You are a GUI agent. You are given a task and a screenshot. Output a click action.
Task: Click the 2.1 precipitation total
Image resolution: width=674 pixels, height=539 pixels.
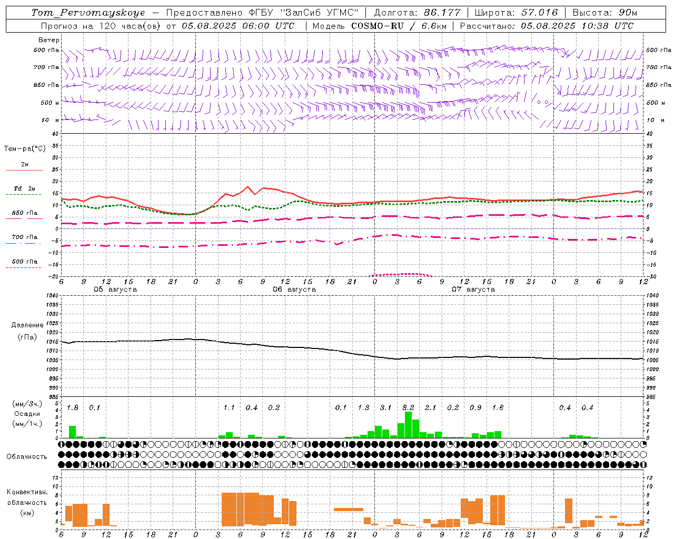431,407
